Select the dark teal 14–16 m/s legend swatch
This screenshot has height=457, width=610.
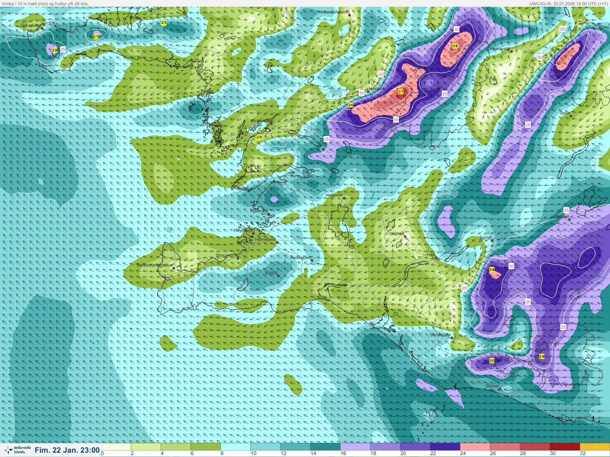(x=325, y=447)
